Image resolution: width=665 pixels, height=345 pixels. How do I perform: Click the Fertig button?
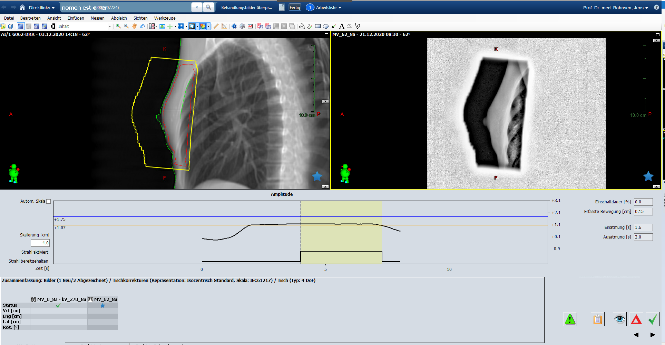[x=295, y=8]
